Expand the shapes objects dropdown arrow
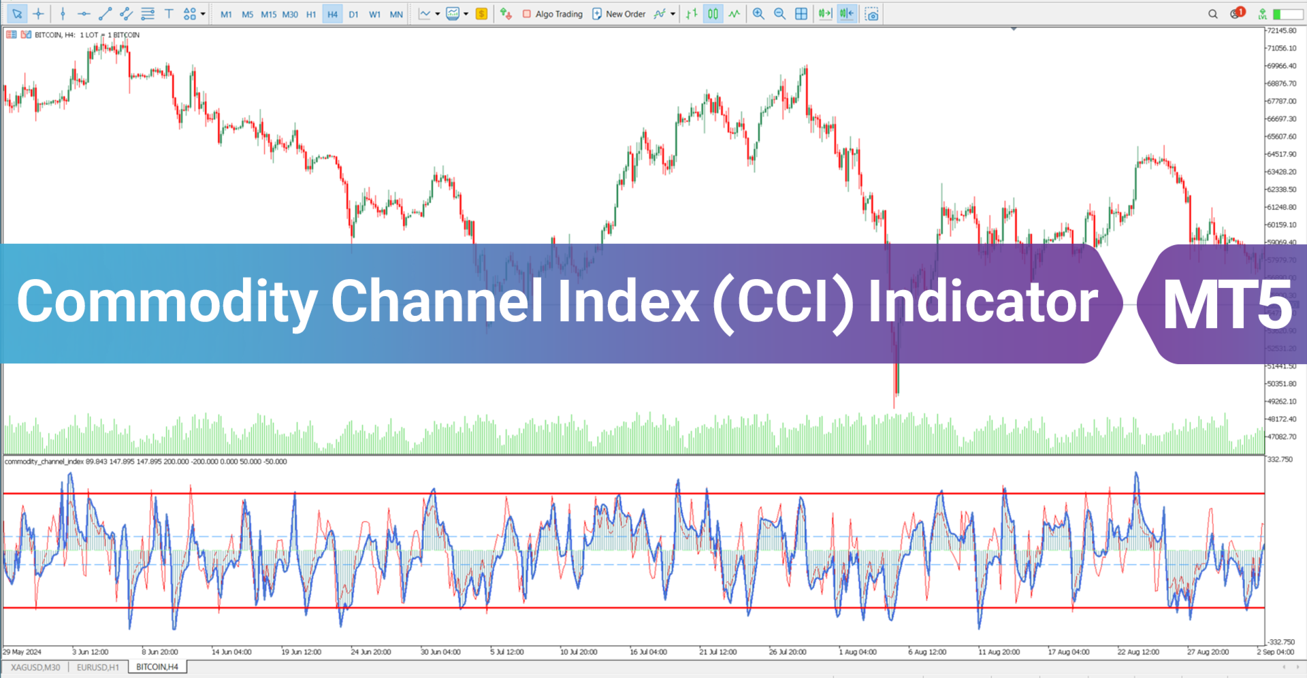This screenshot has width=1307, height=678. click(x=203, y=14)
